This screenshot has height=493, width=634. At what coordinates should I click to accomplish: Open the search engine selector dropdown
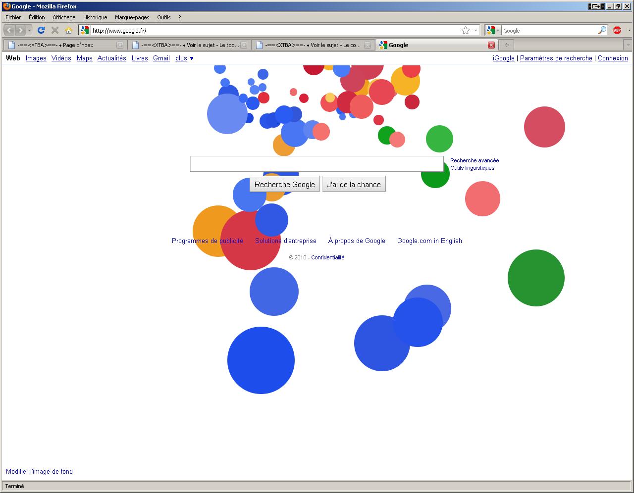493,30
